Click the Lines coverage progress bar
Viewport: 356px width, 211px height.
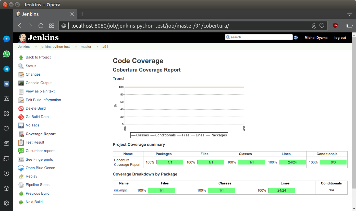coord(292,162)
